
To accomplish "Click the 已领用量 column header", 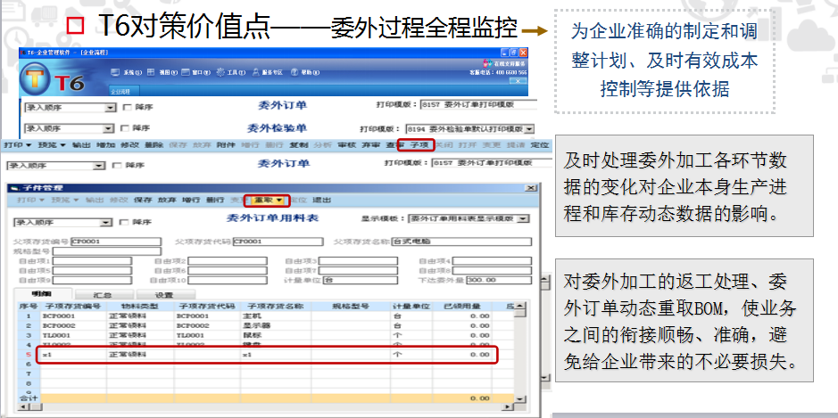I will coord(462,307).
